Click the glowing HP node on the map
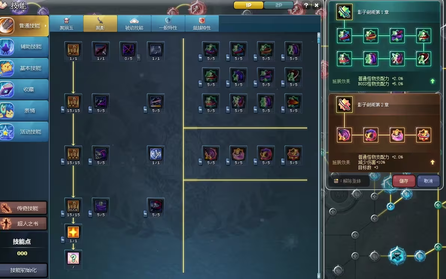 click(x=397, y=255)
